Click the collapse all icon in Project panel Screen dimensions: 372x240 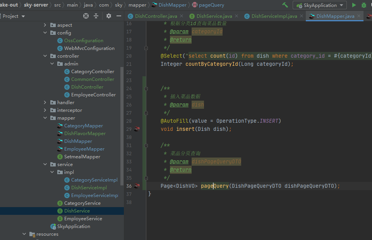click(96, 16)
